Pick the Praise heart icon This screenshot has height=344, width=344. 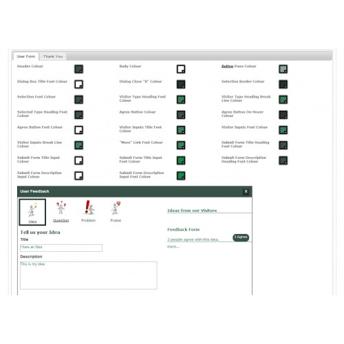coord(116,208)
